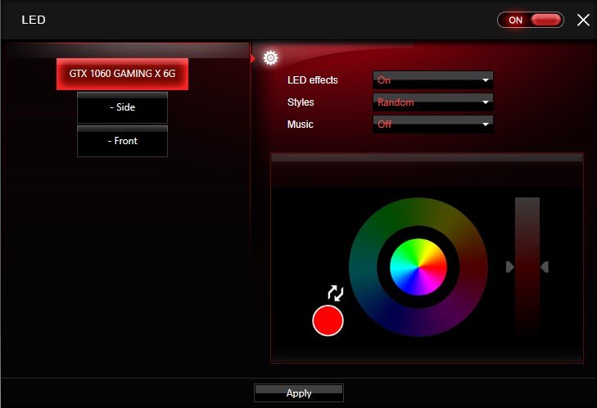Select the Side LED zone
This screenshot has width=597, height=408.
122,107
